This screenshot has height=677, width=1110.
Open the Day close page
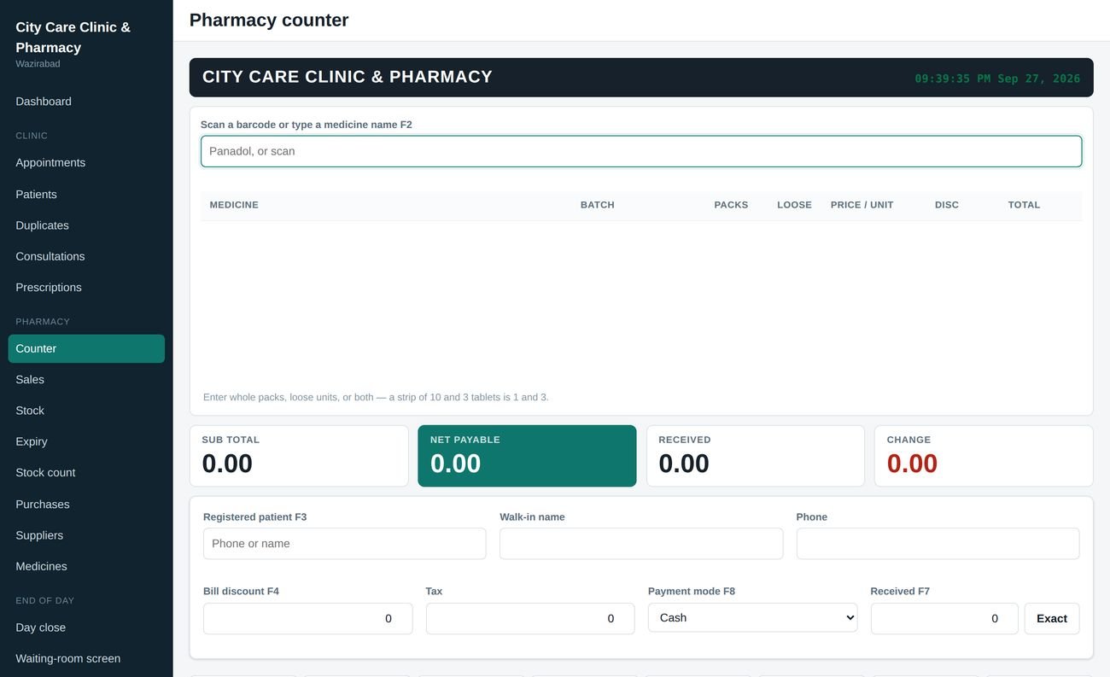click(x=86, y=627)
